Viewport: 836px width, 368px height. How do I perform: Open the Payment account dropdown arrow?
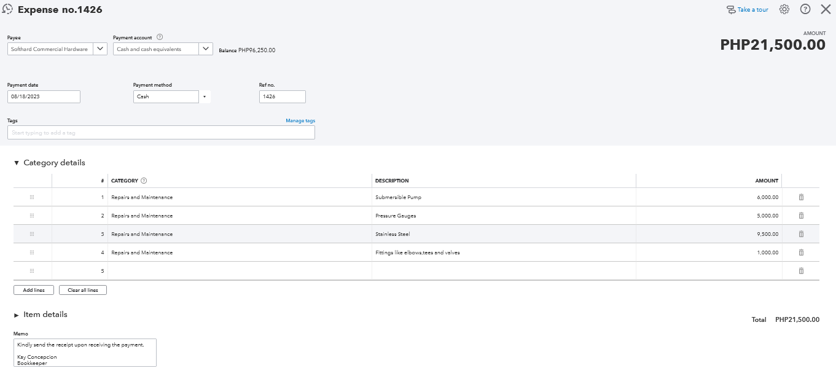click(x=206, y=49)
